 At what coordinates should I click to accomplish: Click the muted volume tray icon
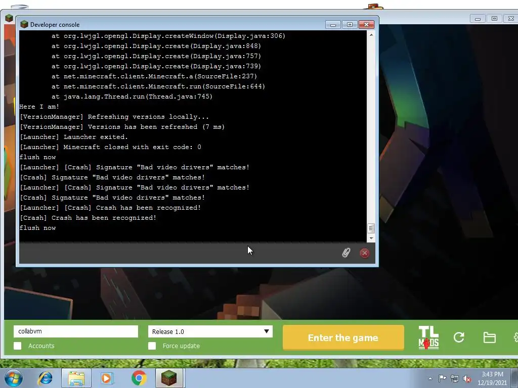click(467, 378)
